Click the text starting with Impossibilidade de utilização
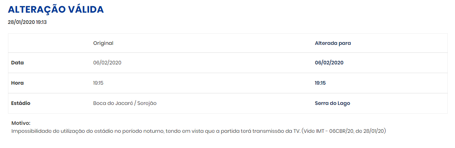This screenshot has height=148, width=455. click(x=198, y=131)
